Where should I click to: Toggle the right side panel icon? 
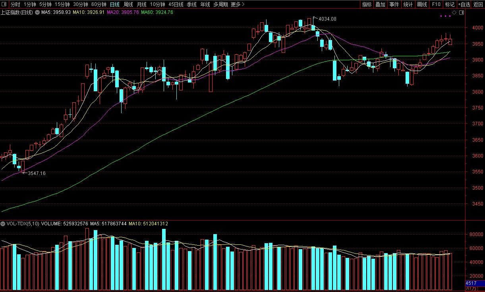(x=461, y=13)
